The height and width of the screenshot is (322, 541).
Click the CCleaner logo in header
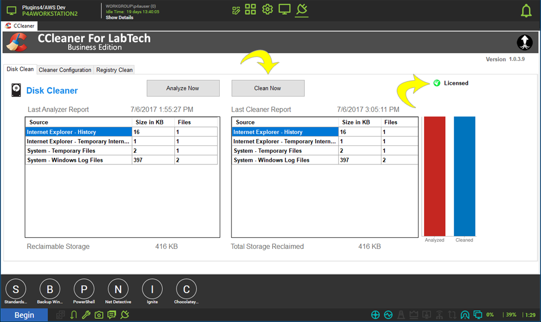16,42
